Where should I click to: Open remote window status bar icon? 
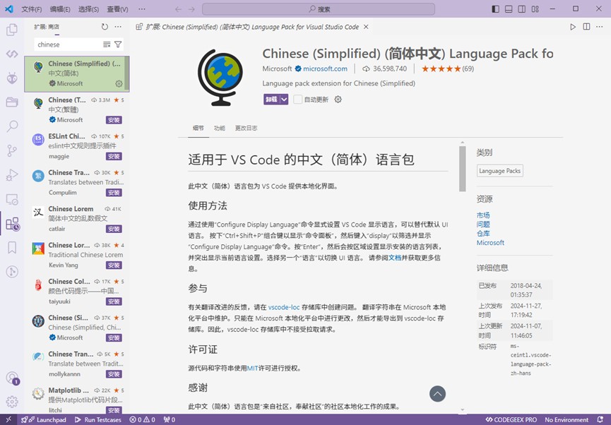[8, 419]
